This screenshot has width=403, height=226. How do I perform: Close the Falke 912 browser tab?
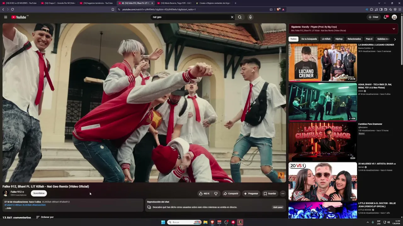coord(152,3)
